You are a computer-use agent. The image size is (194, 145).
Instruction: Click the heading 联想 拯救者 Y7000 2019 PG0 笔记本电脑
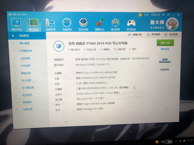coord(98,43)
